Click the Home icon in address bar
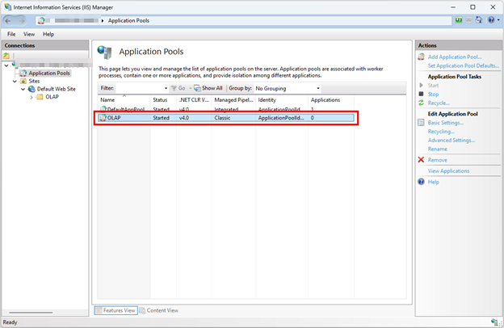Image resolution: width=504 pixels, height=328 pixels. coord(479,20)
